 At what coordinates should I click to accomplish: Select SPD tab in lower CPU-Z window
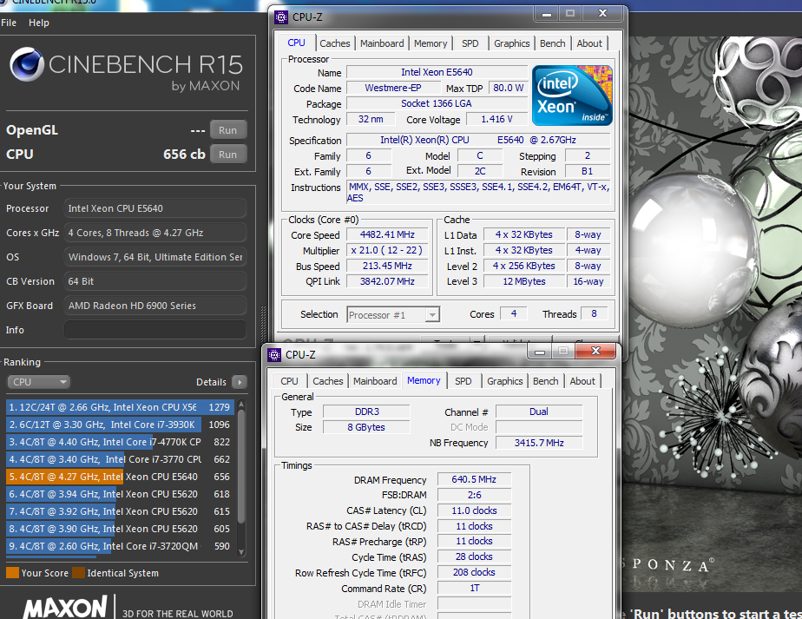[x=463, y=381]
